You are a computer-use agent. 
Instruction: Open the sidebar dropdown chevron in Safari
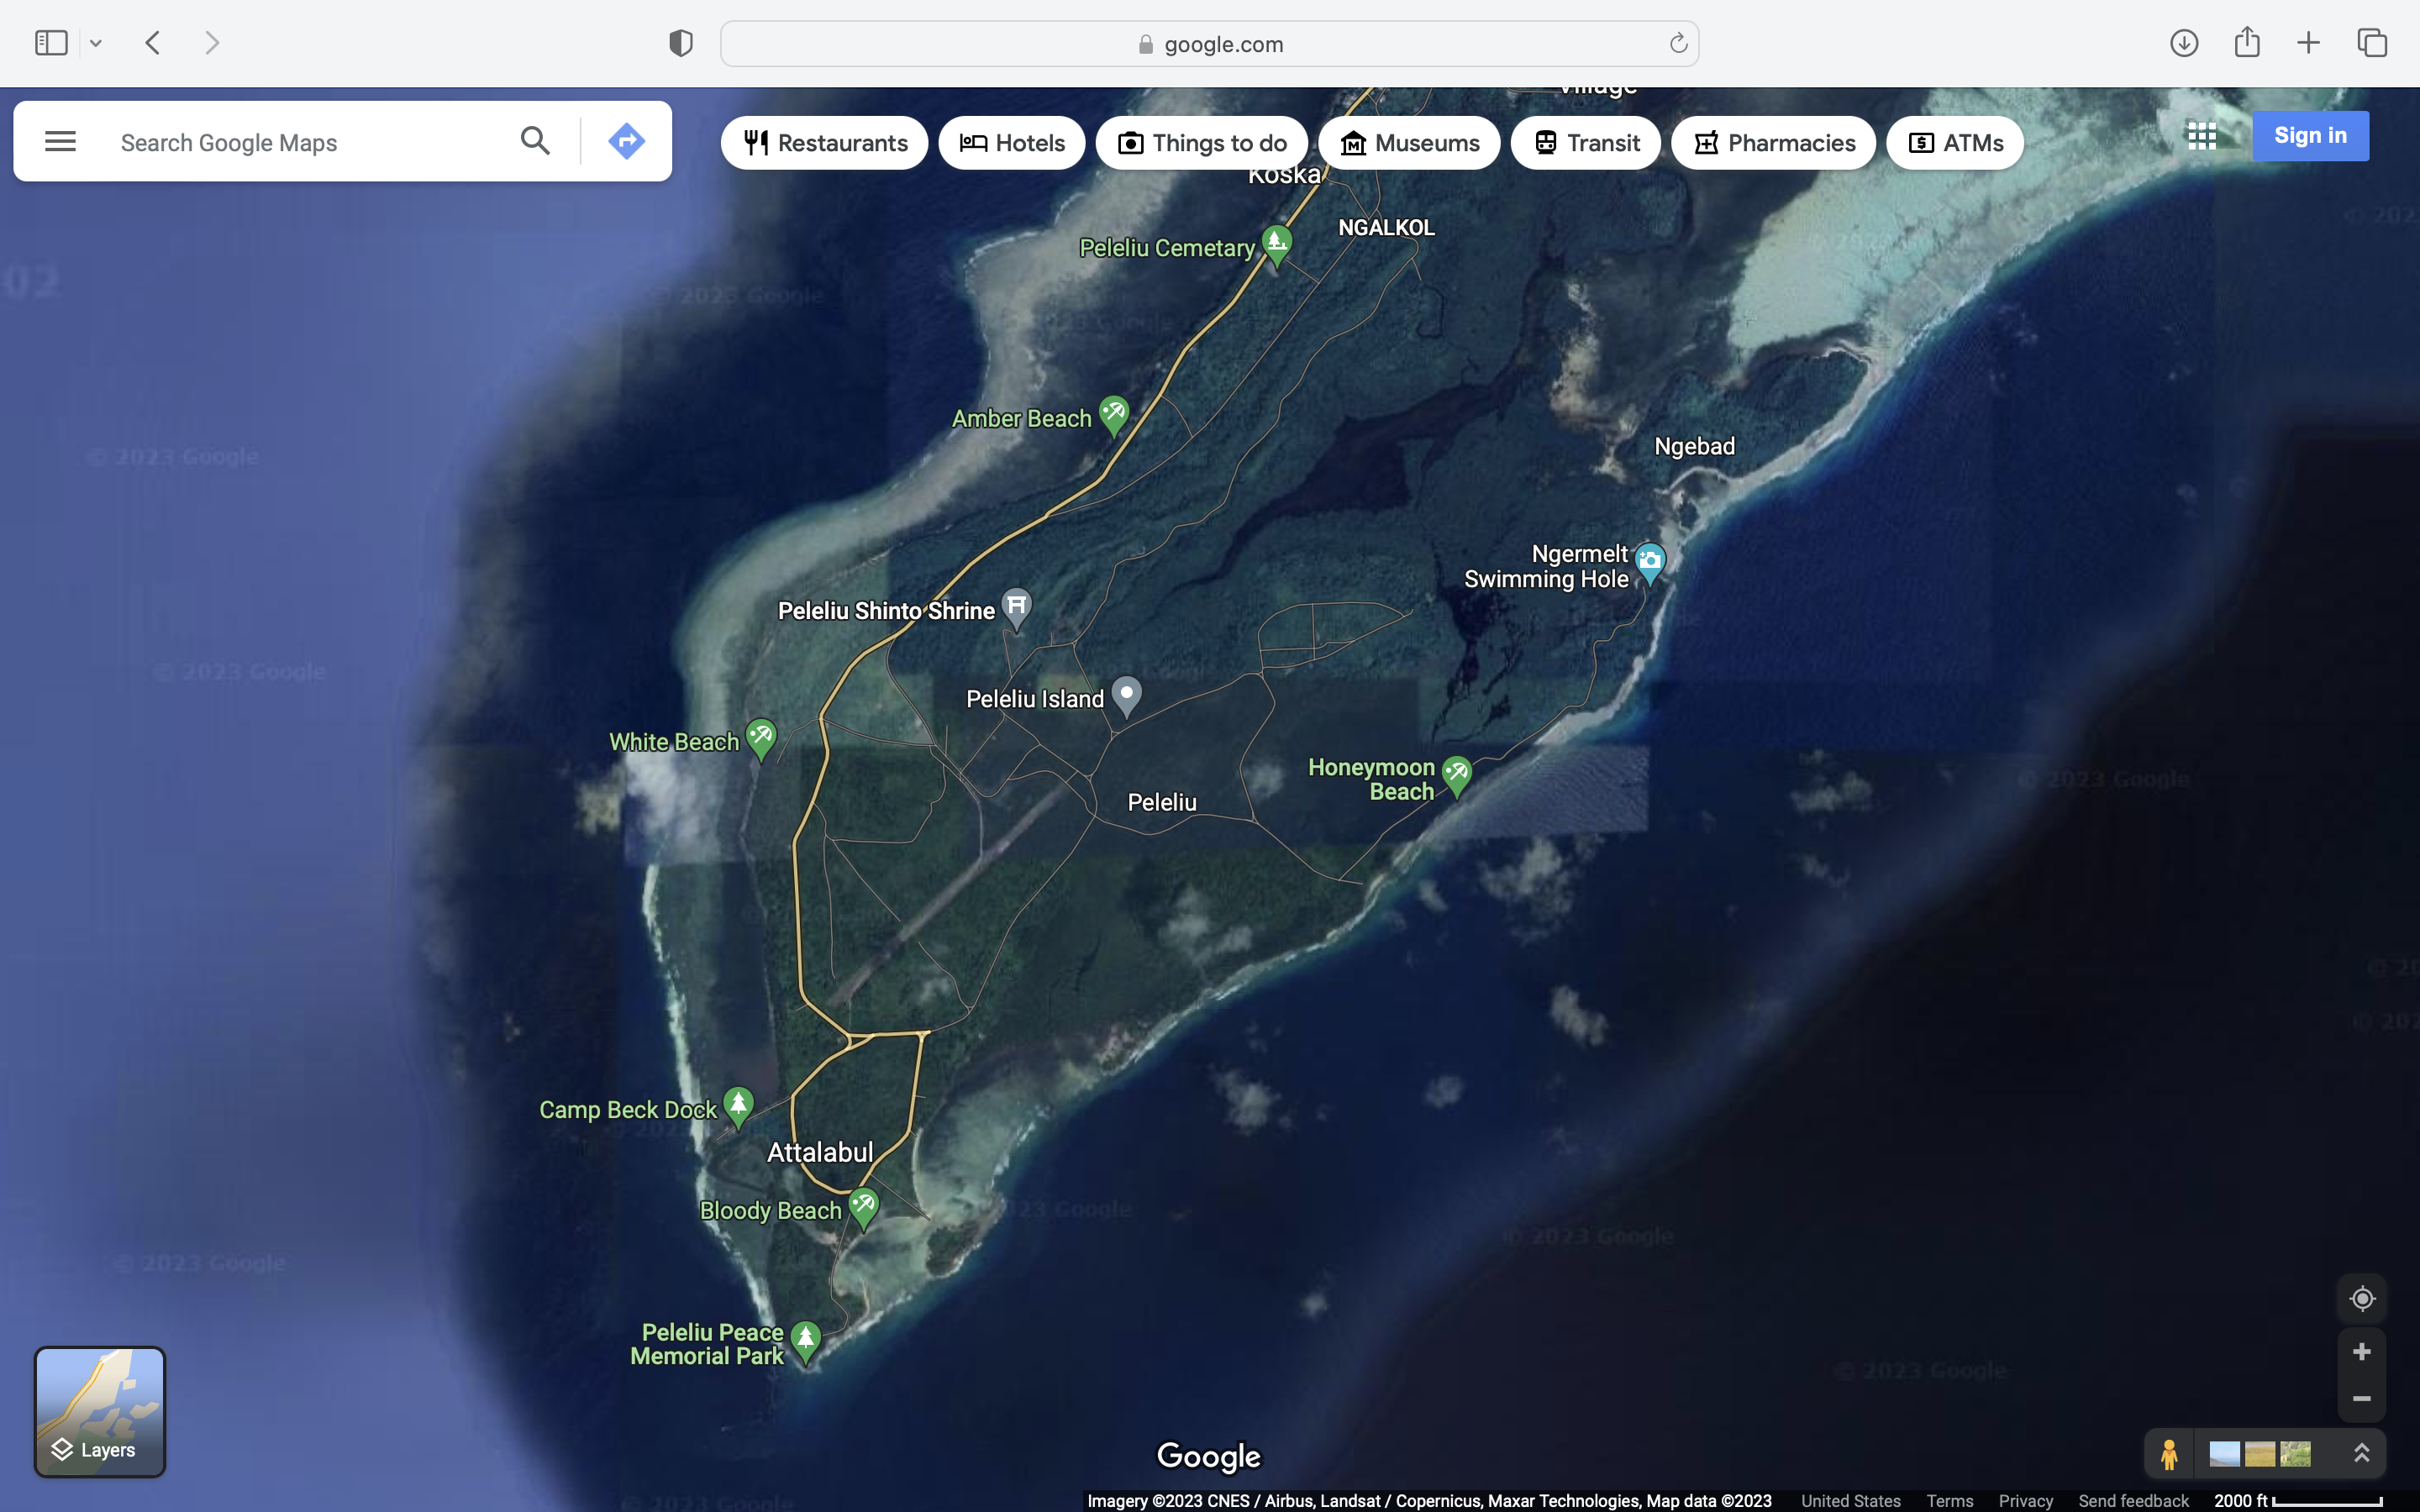pyautogui.click(x=96, y=43)
